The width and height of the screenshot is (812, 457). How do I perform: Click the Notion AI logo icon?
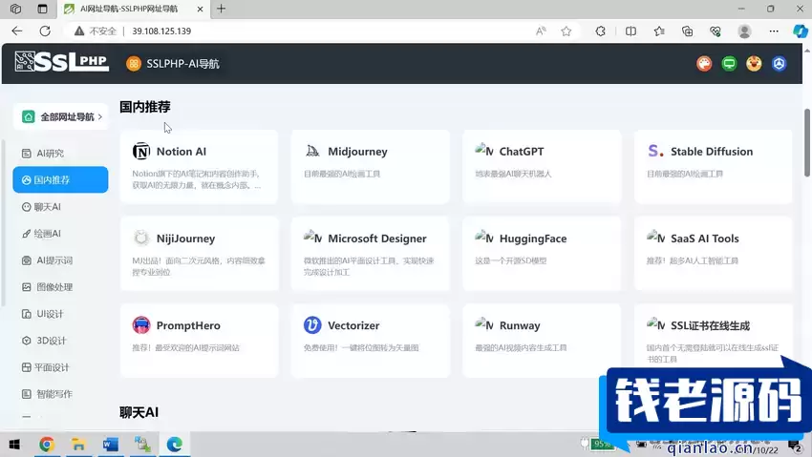pos(140,151)
